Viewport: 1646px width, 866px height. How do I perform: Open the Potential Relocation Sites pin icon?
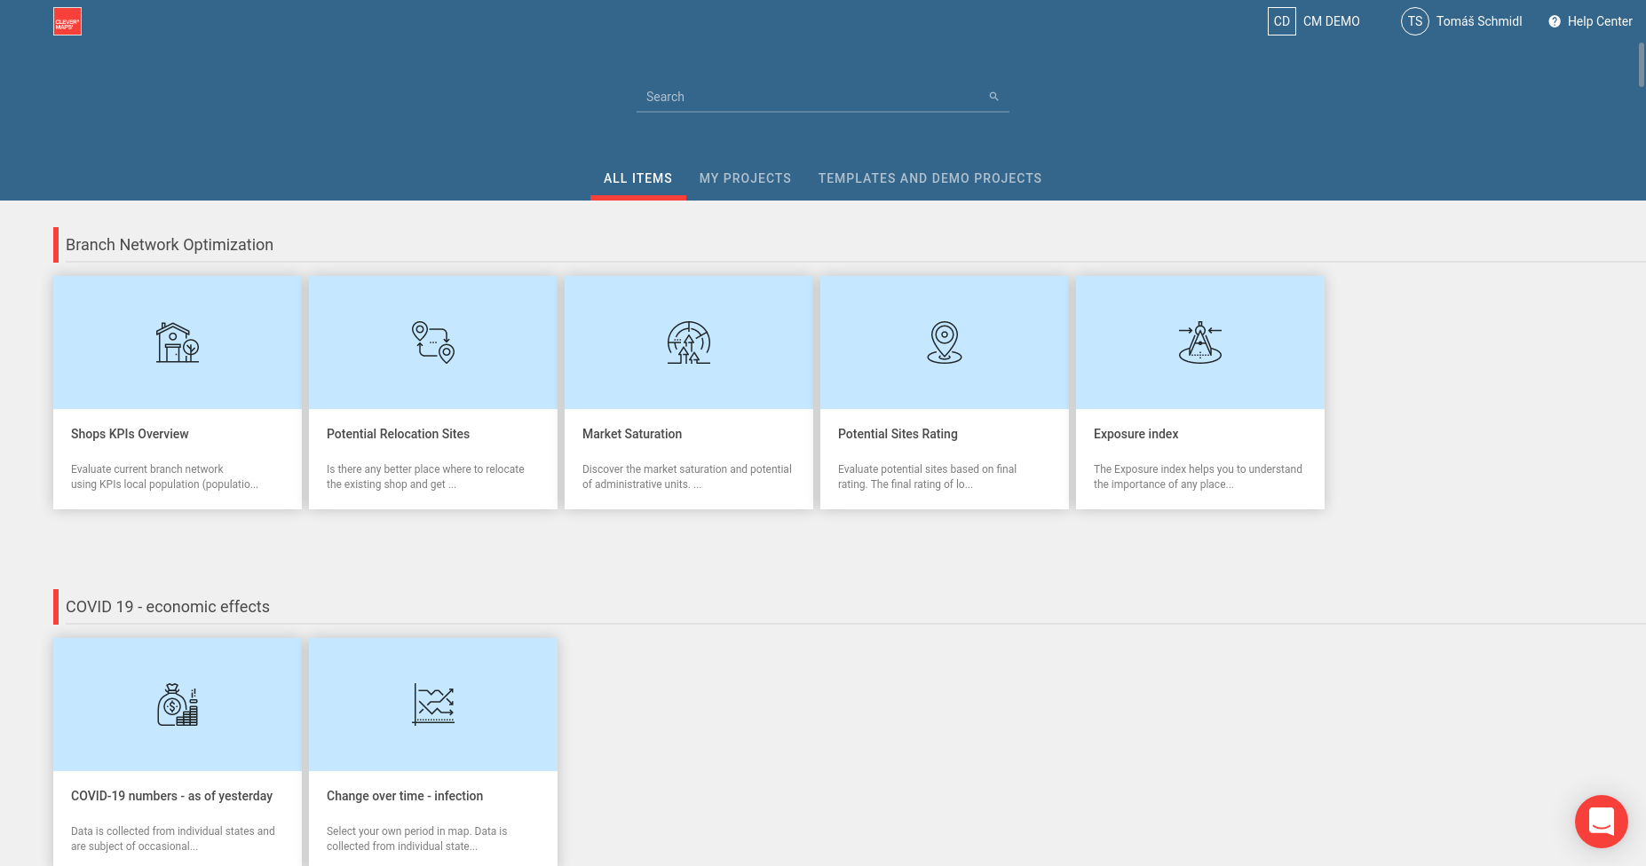tap(433, 342)
